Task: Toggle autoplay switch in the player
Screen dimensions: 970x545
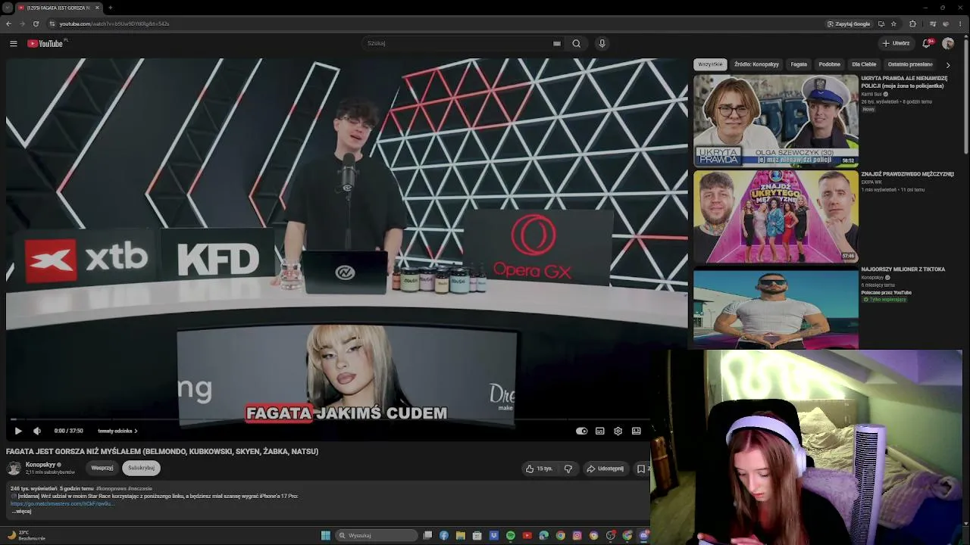Action: [581, 431]
